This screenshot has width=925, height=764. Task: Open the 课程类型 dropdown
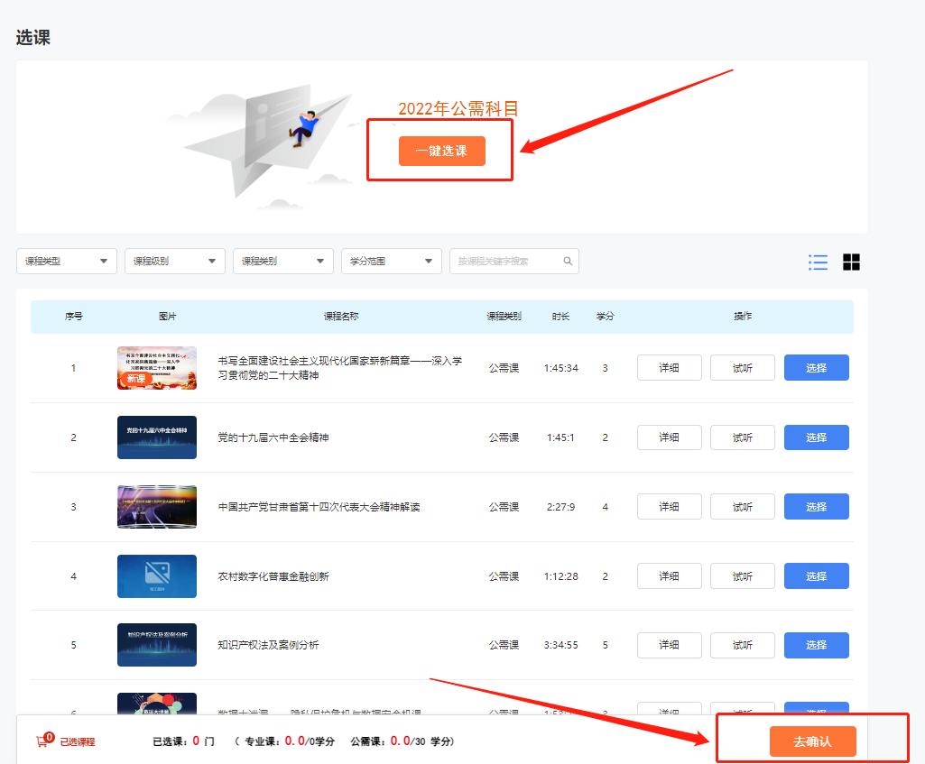65,261
